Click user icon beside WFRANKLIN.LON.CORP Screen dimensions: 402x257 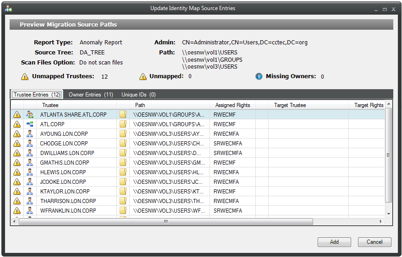[x=30, y=210]
